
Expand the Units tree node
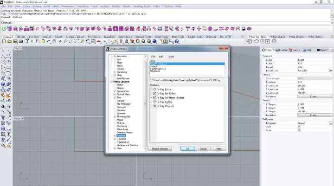(115, 75)
